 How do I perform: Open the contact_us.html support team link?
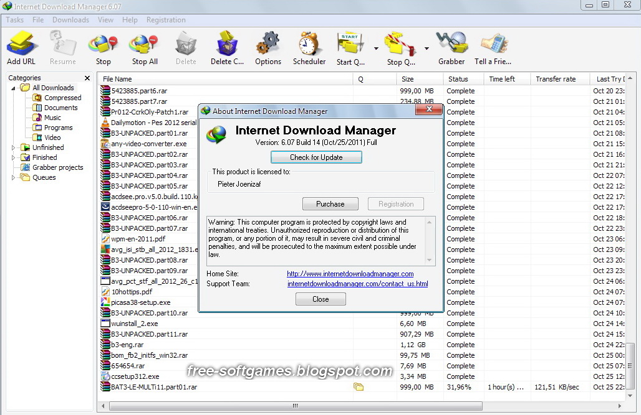[x=358, y=284]
